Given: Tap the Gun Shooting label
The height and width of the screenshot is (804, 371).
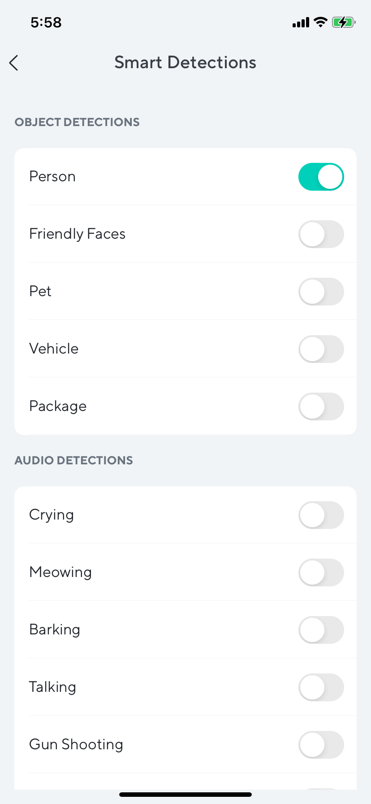Looking at the screenshot, I should click(76, 745).
